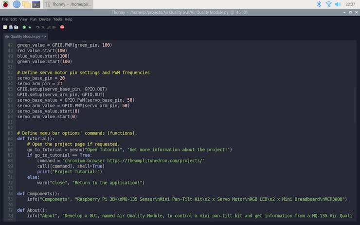Screen dimensions: 360x225
Task: Click the Resume debug icon
Action: pos(54,27)
